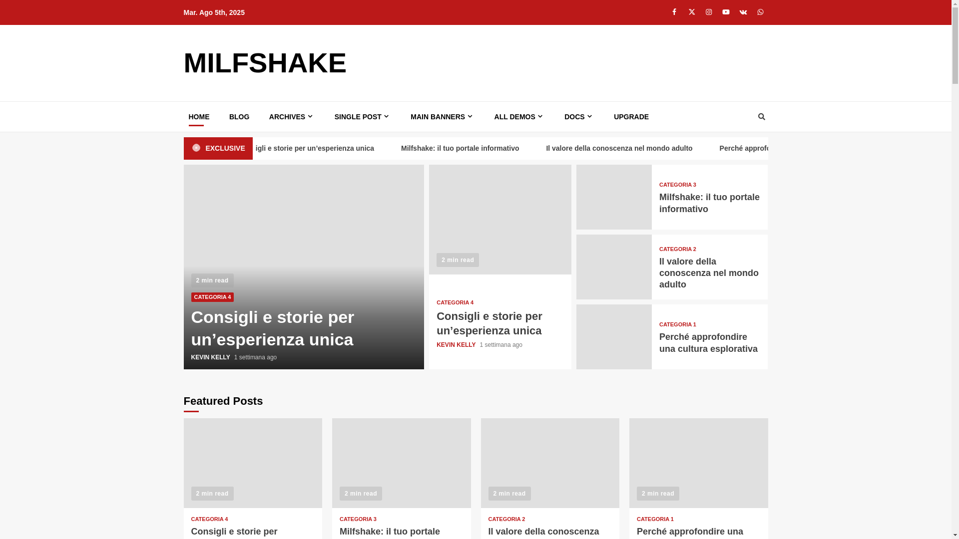The height and width of the screenshot is (539, 959).
Task: Expand the MAIN BANNERS dropdown menu
Action: tap(442, 117)
